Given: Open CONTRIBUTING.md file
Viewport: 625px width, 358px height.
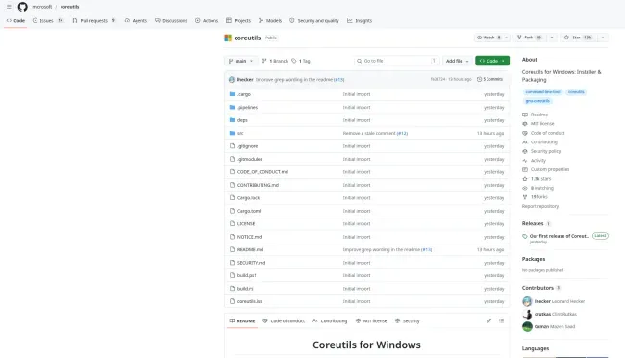Looking at the screenshot, I should pyautogui.click(x=258, y=185).
